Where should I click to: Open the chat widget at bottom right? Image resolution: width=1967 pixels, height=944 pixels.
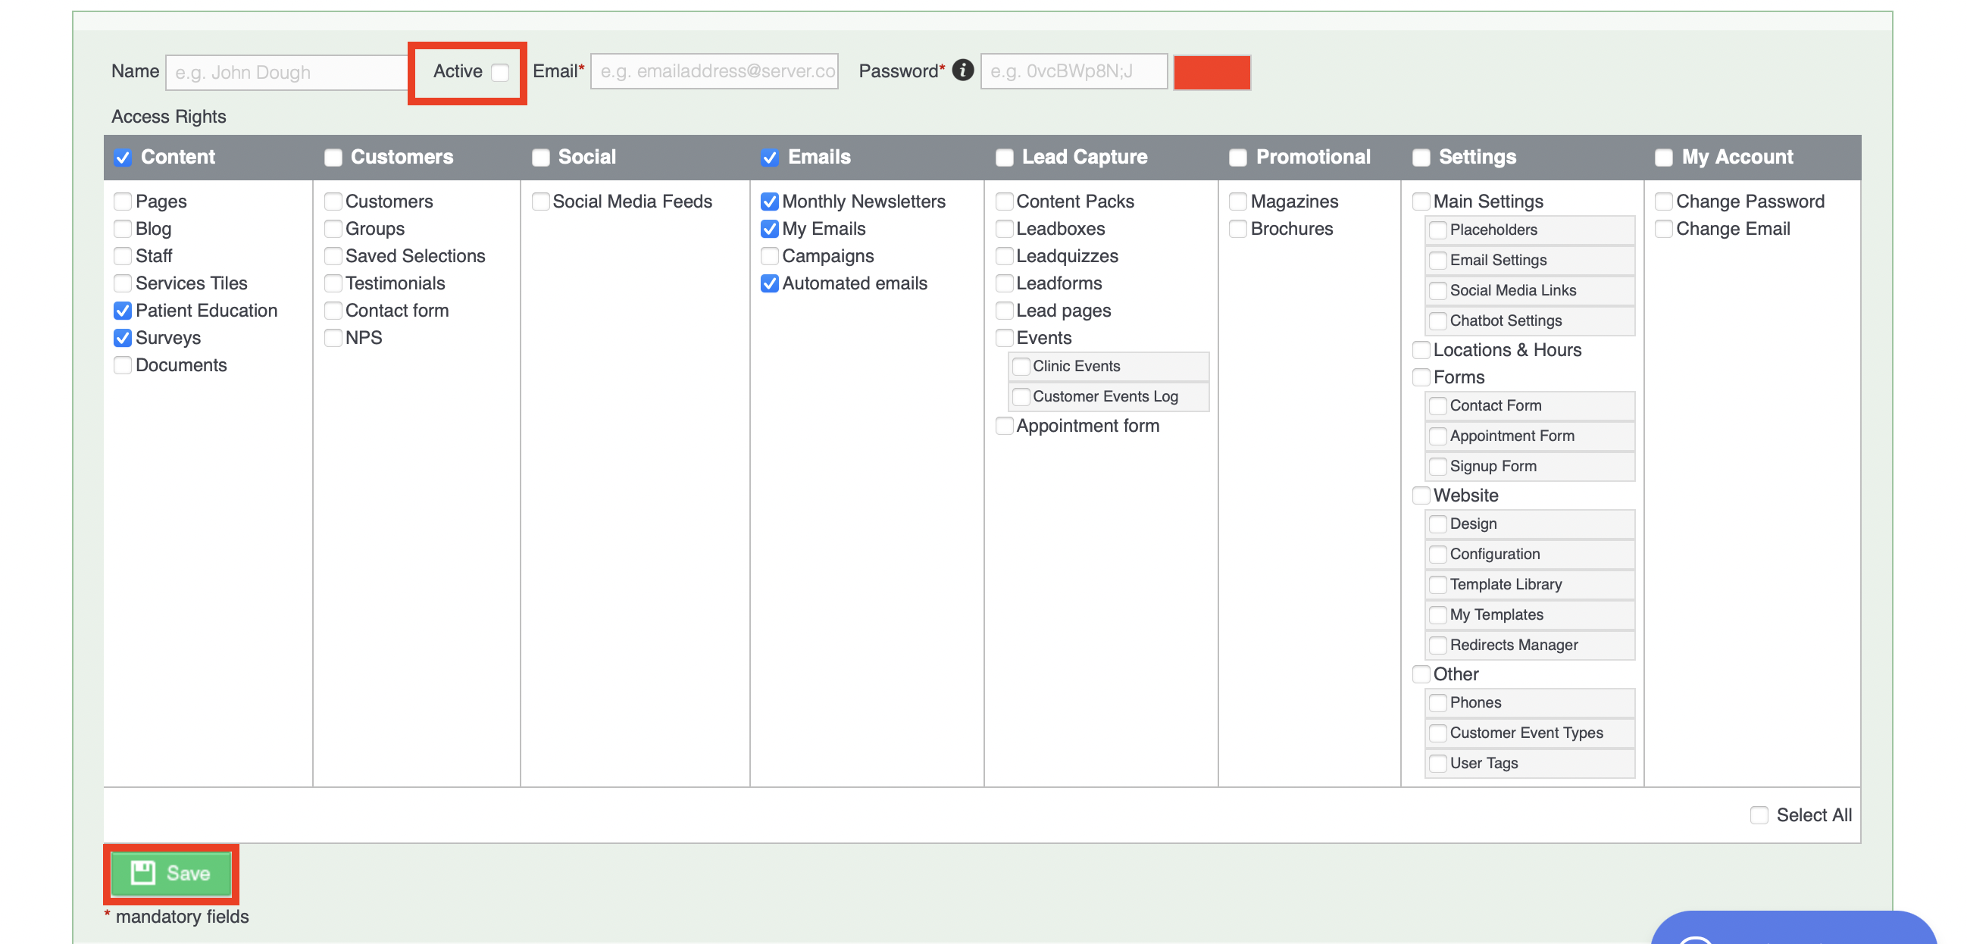(1794, 930)
